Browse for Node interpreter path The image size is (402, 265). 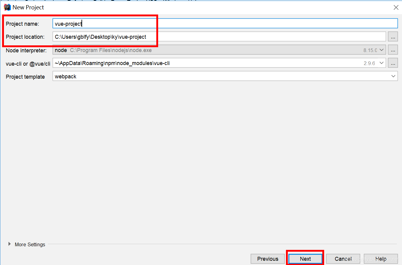[393, 50]
